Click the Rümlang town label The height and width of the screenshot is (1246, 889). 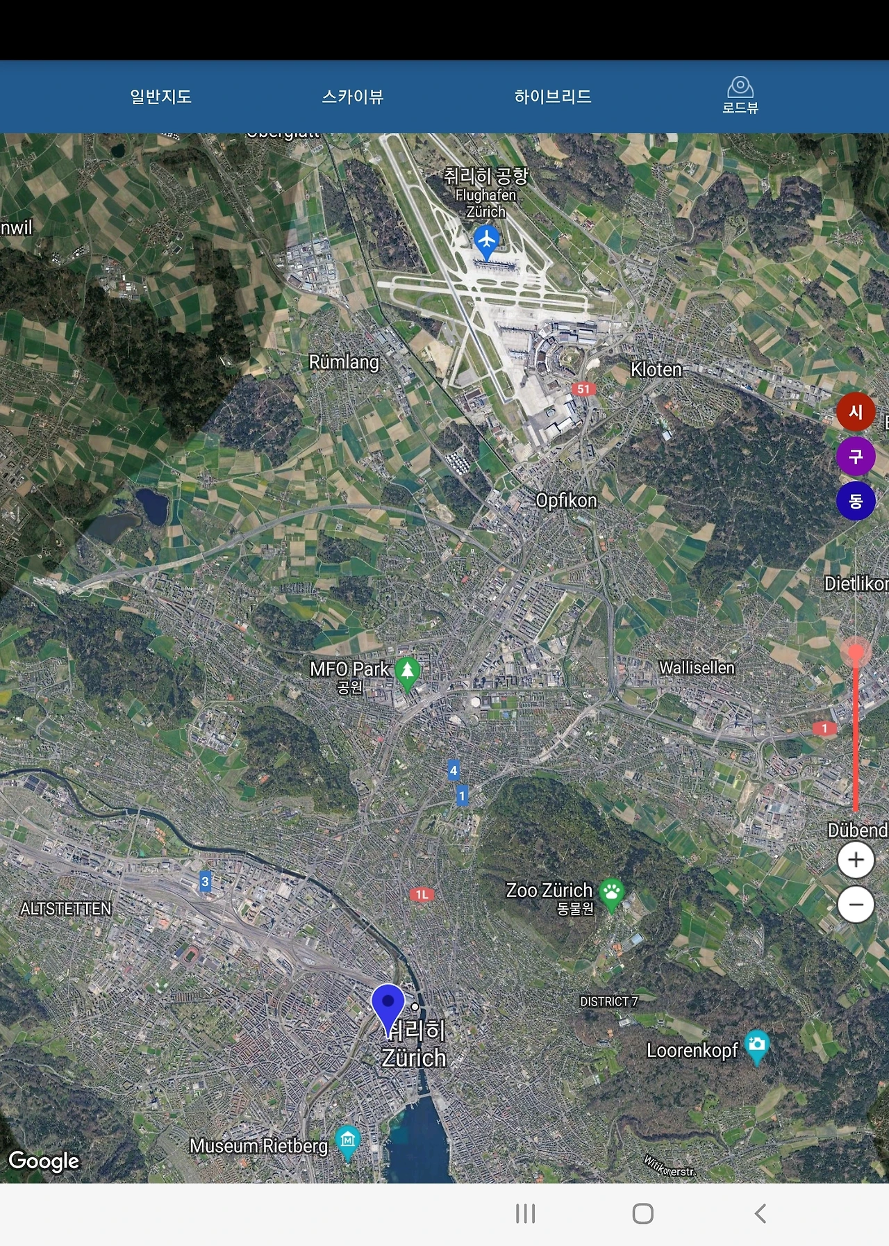point(344,362)
